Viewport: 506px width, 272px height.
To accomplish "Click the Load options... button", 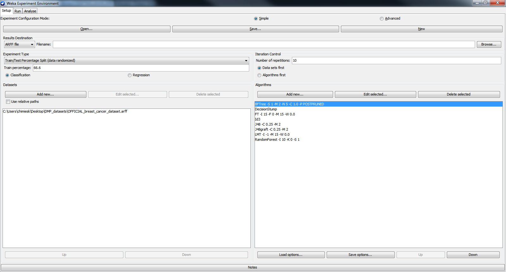I will click(x=291, y=255).
